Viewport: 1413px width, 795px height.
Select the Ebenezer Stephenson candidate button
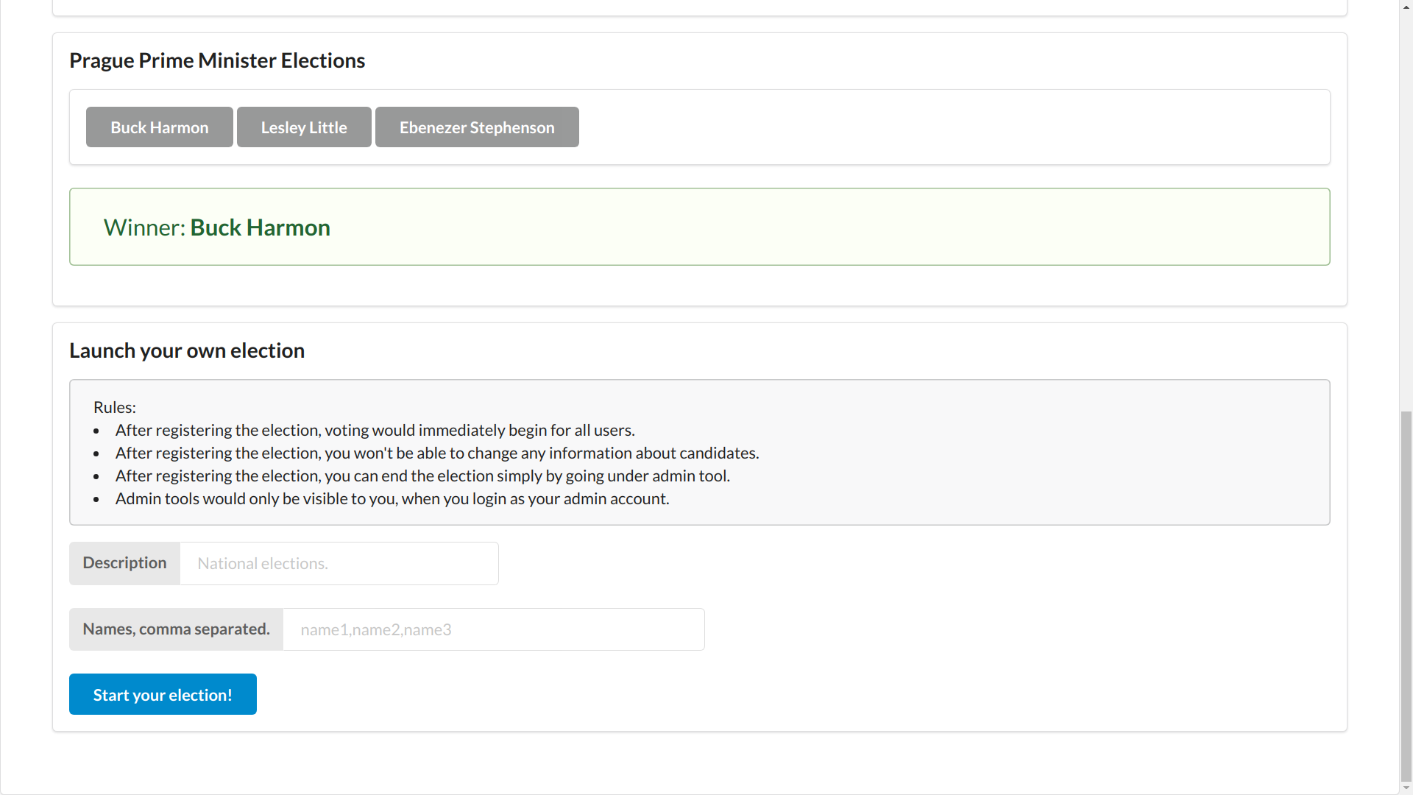[x=477, y=127]
